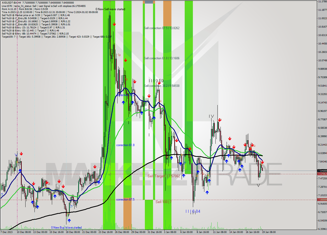The image size is (327, 235).
Task: Select the 'Sell %10 @ Entry -23: 11.76124' line
Action: pyautogui.click(x=33, y=27)
